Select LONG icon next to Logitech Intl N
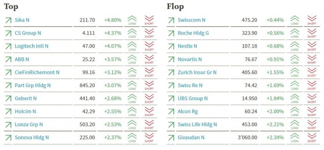324x150 pixels. tap(132, 46)
